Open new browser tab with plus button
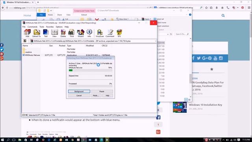 click(38, 2)
